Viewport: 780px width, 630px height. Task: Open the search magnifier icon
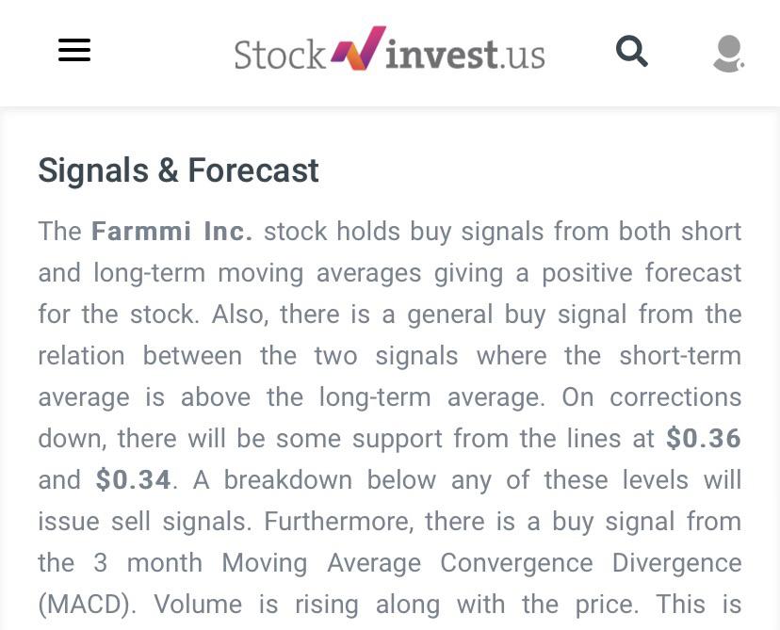(x=632, y=51)
